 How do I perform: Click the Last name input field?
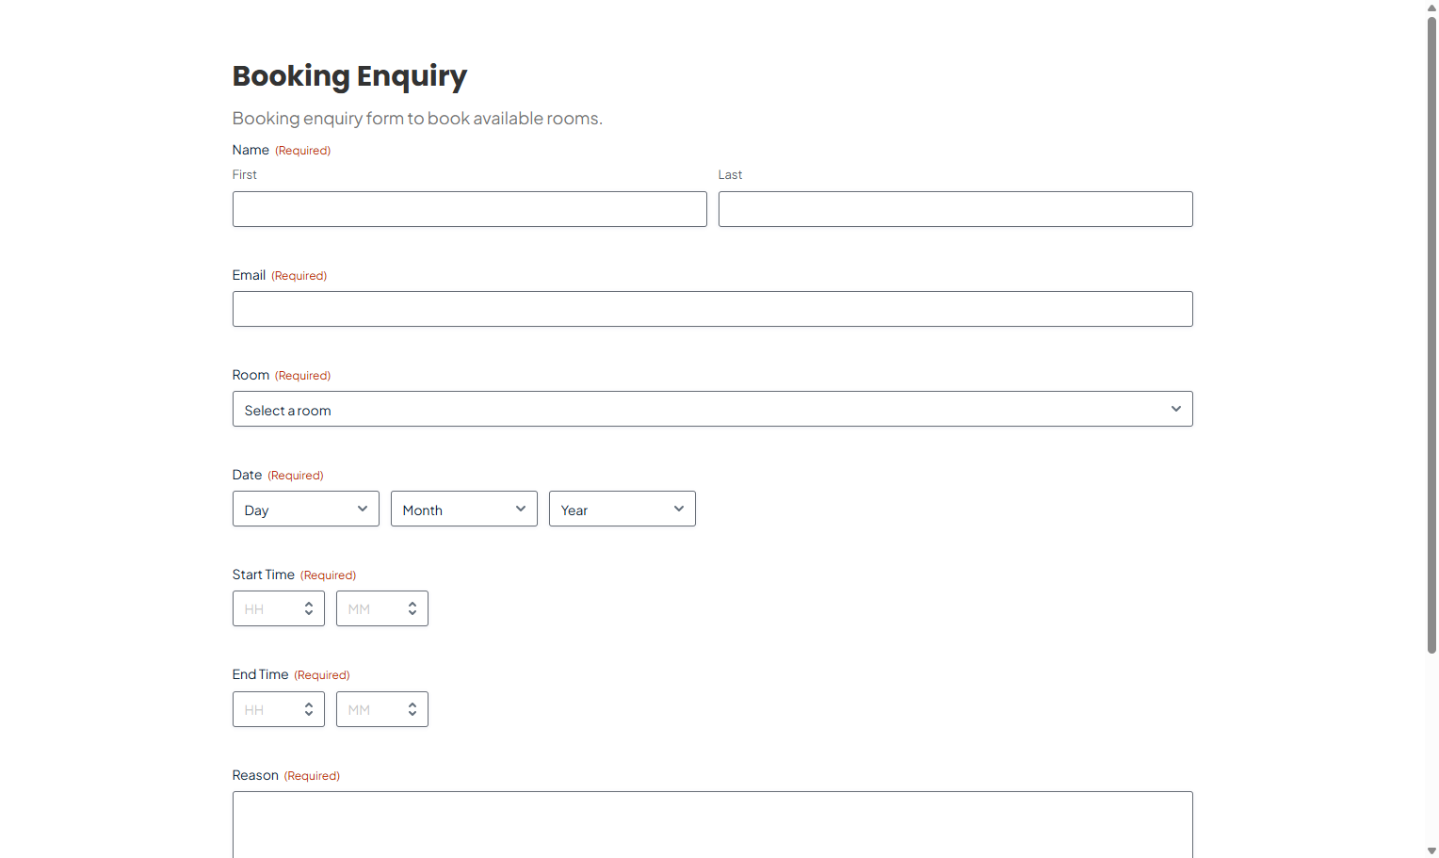point(955,209)
